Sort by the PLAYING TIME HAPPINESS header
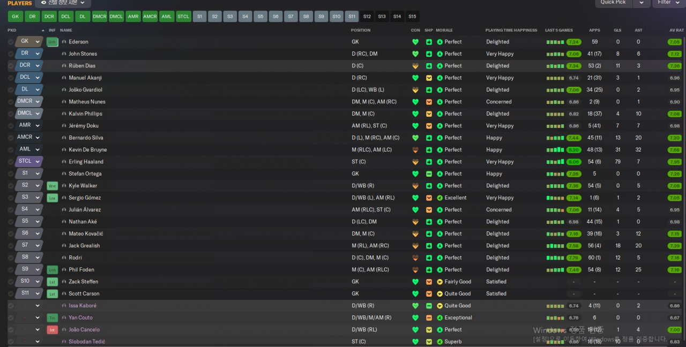The height and width of the screenshot is (347, 686). click(x=511, y=30)
